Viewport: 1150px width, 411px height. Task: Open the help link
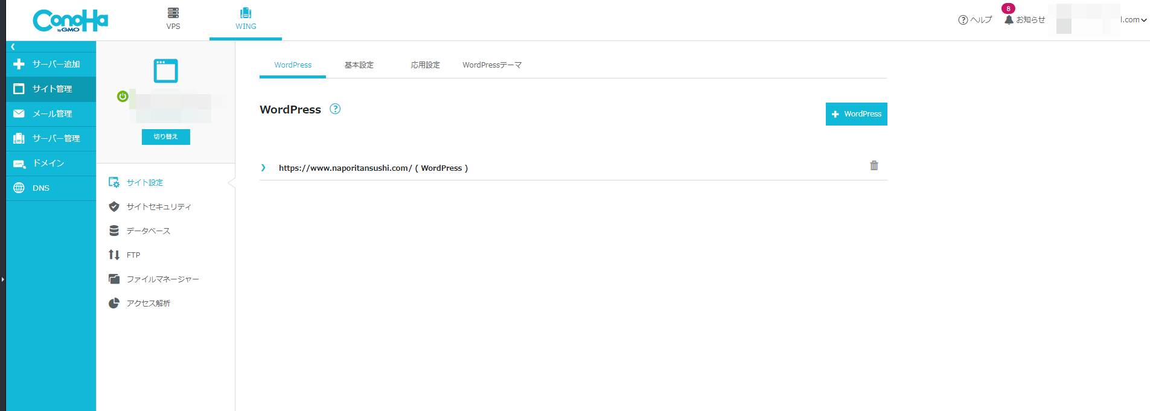click(975, 20)
